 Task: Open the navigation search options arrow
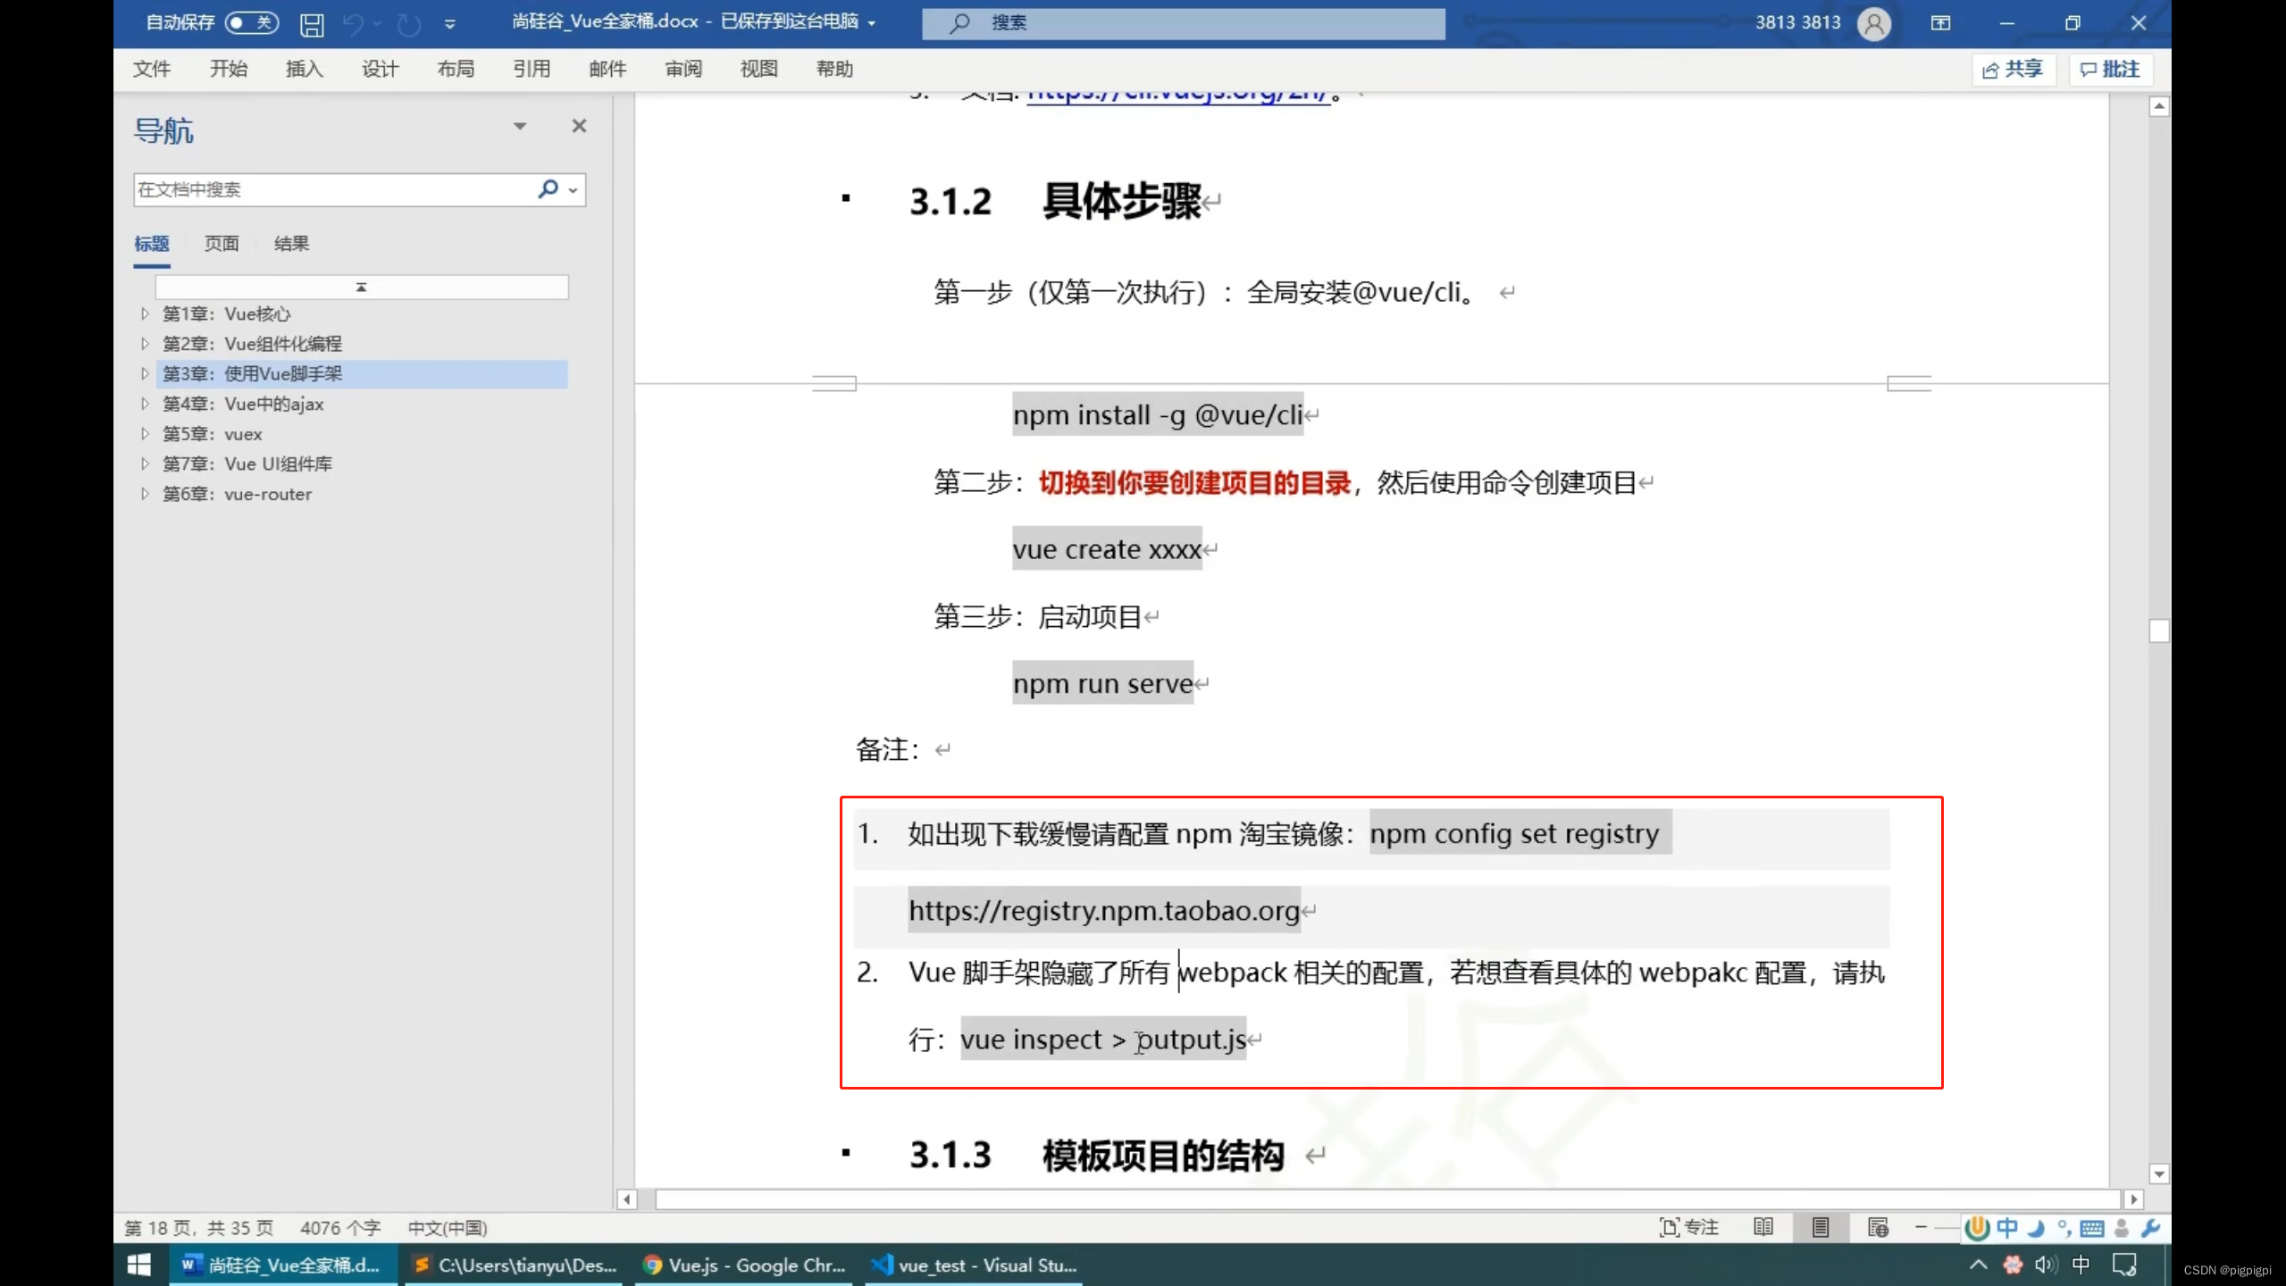pyautogui.click(x=573, y=190)
